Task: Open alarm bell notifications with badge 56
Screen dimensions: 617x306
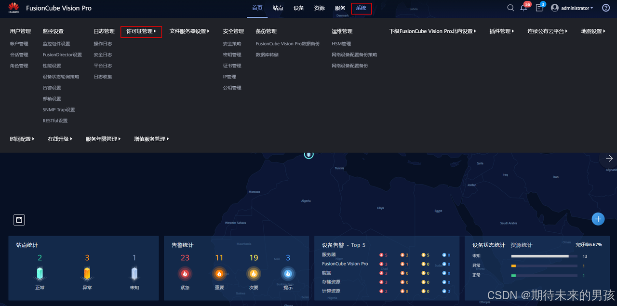Action: (x=523, y=8)
